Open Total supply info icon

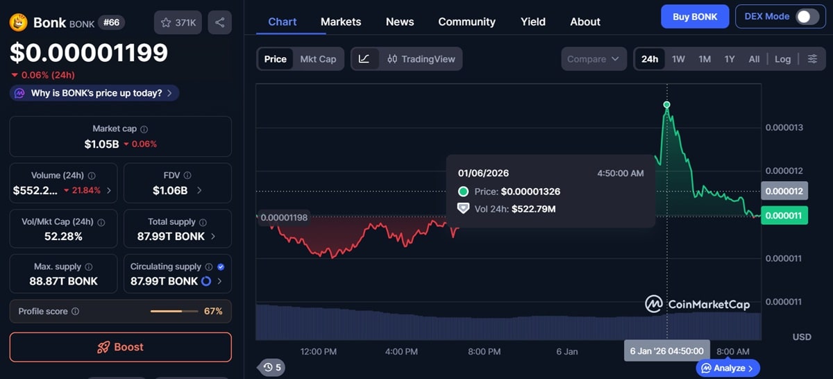(x=203, y=222)
